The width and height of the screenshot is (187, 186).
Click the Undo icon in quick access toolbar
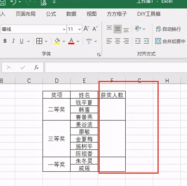pos(14,2)
